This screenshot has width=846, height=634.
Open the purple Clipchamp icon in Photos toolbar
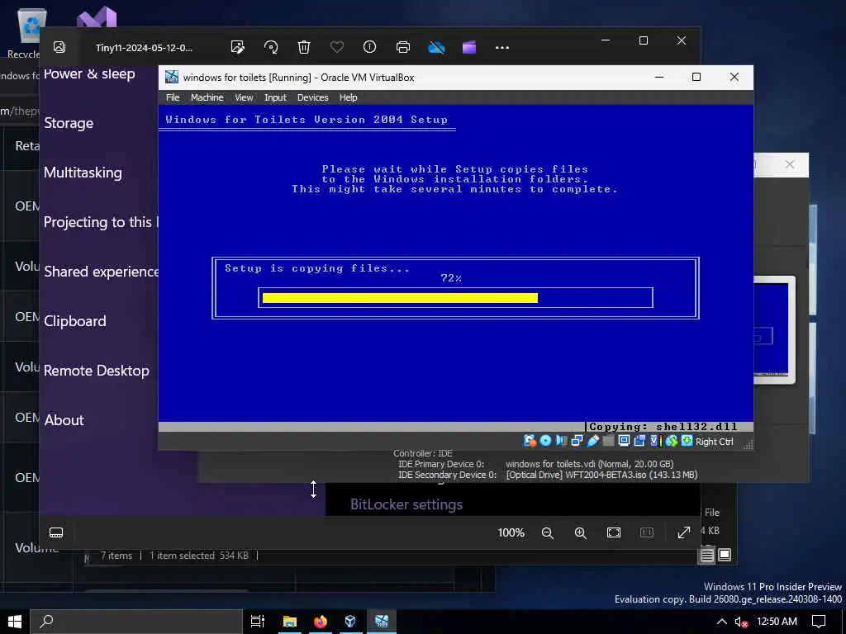pyautogui.click(x=469, y=47)
